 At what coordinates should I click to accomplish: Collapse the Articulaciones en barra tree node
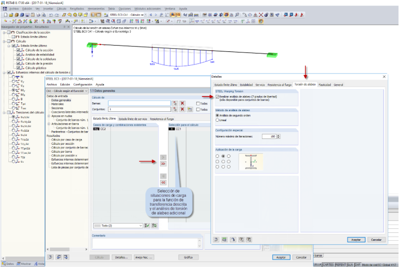[49, 124]
